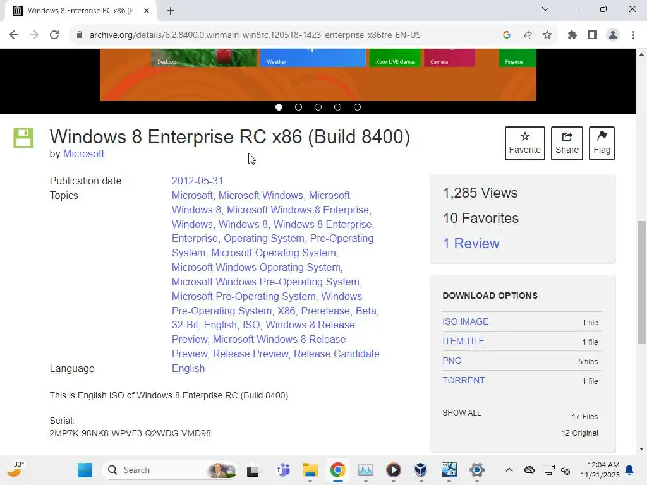The image size is (647, 485).
Task: Open File Explorer from the taskbar
Action: point(310,470)
